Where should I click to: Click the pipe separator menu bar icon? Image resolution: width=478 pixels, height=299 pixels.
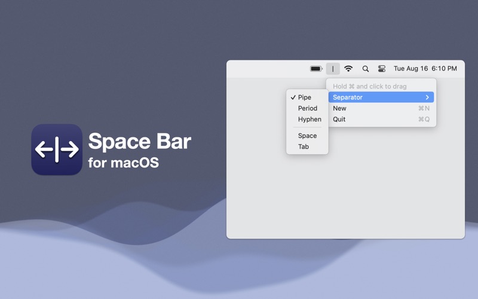coord(333,69)
